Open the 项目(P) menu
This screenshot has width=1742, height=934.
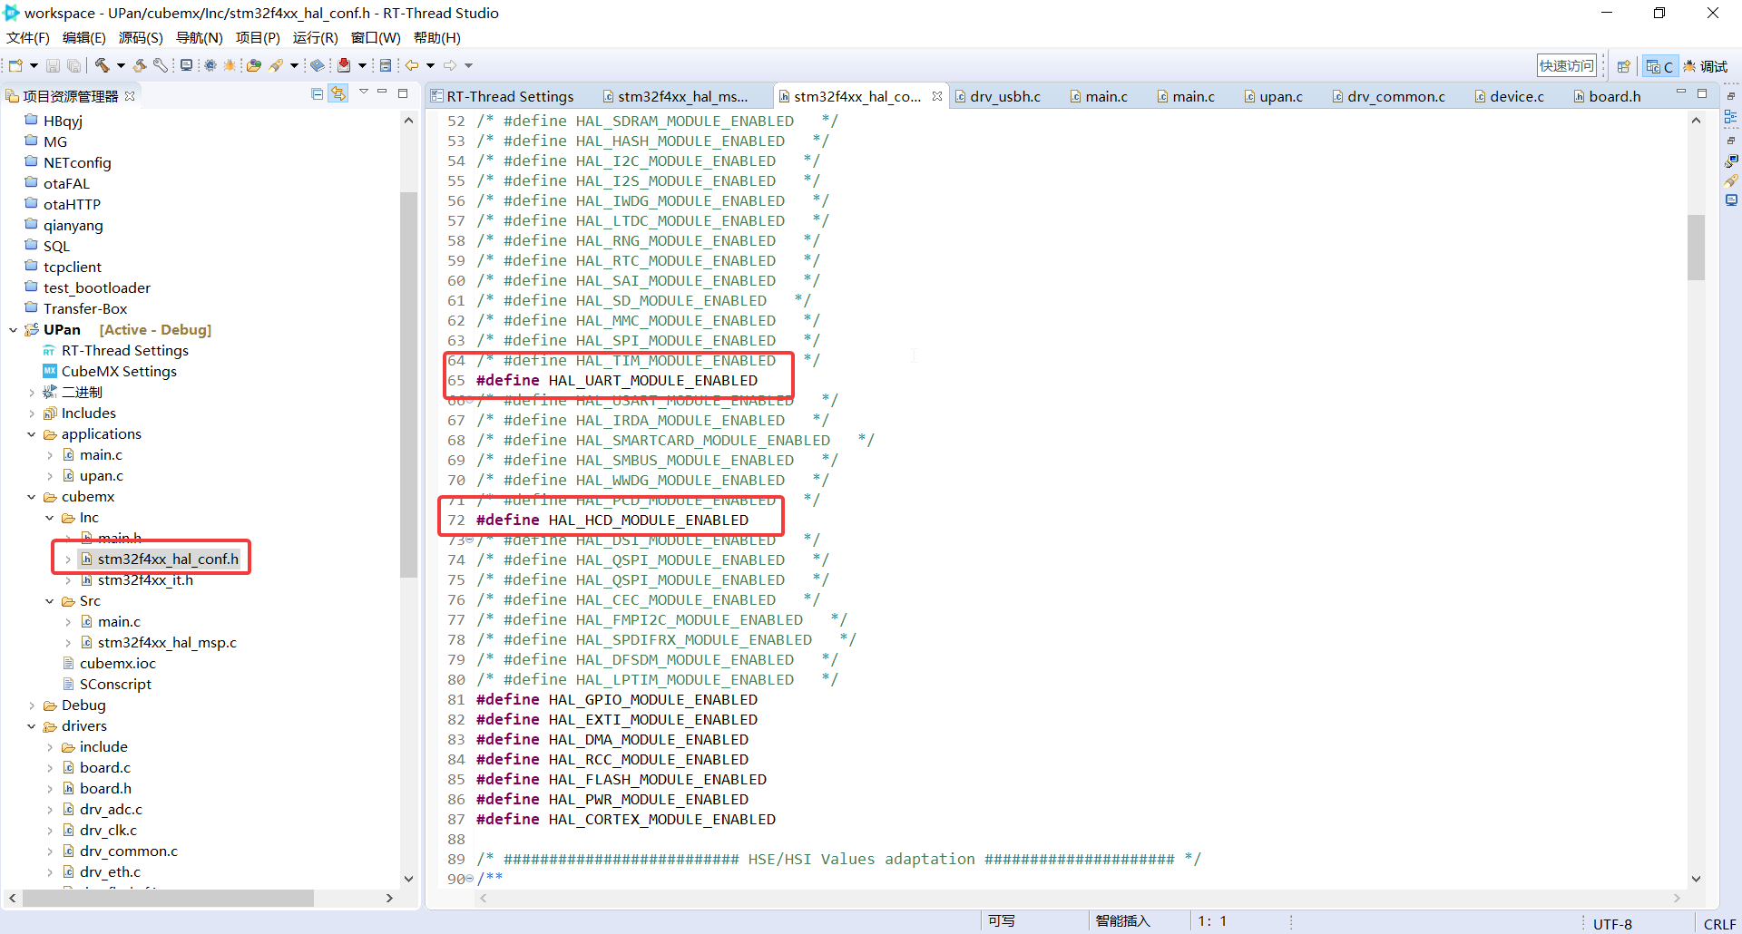click(258, 37)
